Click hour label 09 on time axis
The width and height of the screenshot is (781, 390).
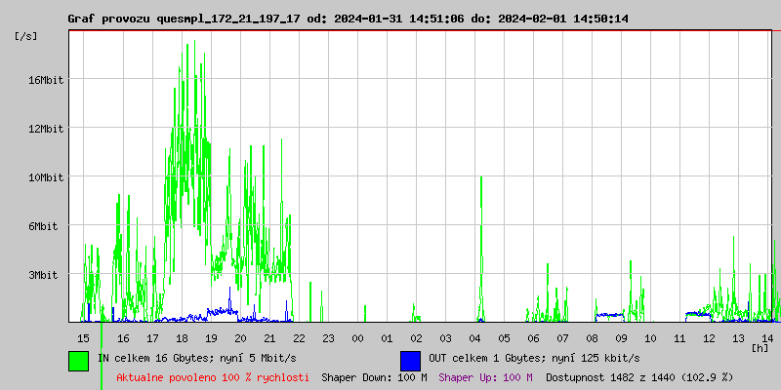pyautogui.click(x=621, y=338)
